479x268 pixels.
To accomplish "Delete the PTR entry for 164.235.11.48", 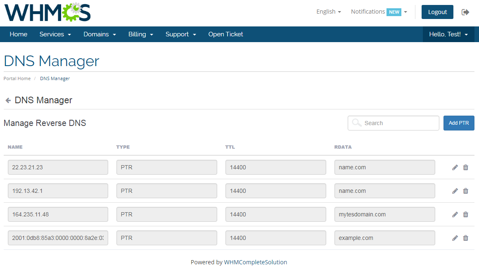I will point(465,214).
